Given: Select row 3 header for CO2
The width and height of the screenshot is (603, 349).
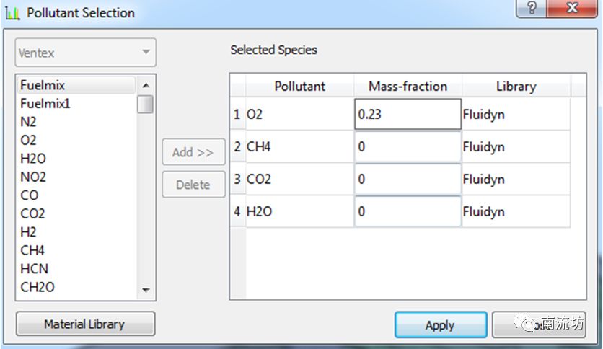Looking at the screenshot, I should click(x=237, y=180).
